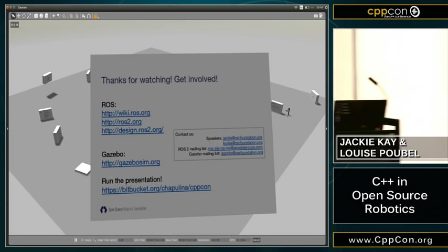Click the Iterations value field
Viewport: 448px width, 252px height.
(x=219, y=240)
